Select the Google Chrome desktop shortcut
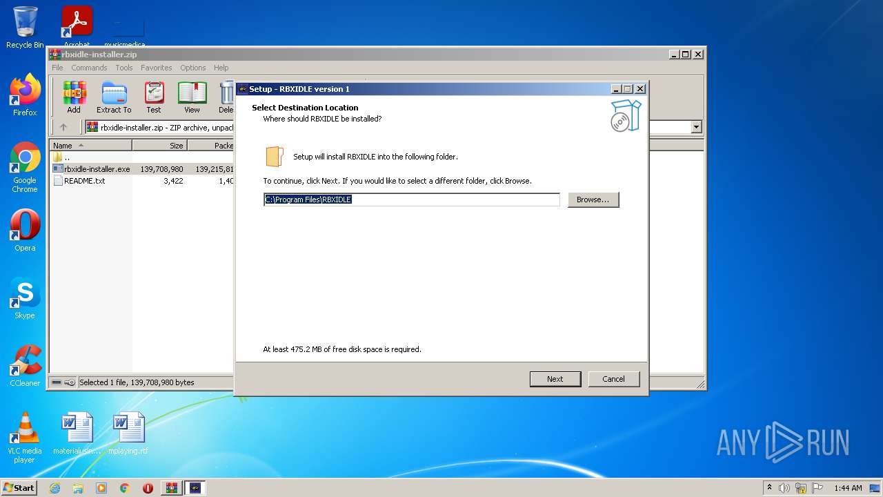Screen dimensions: 883x497 [x=25, y=167]
